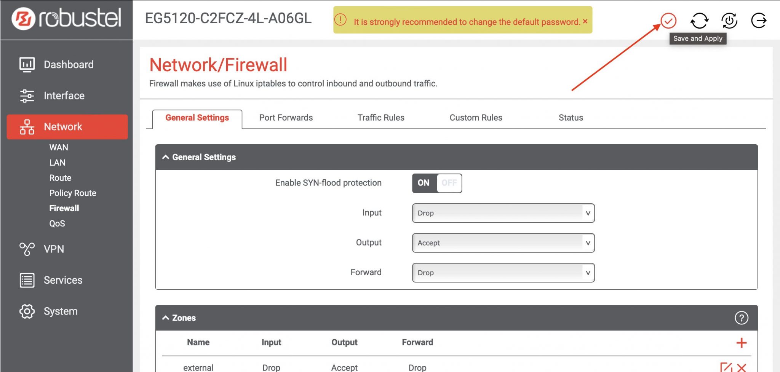Click the refresh/sync icon in the header

click(x=699, y=21)
